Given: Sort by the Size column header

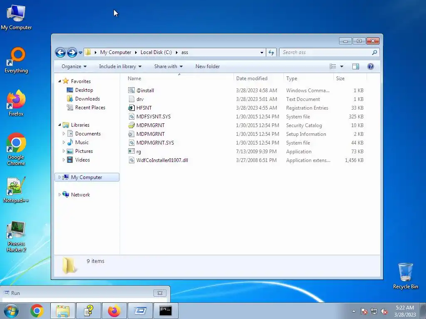Looking at the screenshot, I should tap(350, 79).
